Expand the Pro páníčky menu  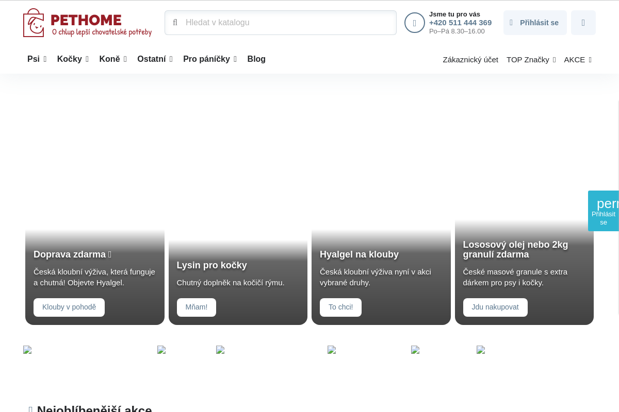pyautogui.click(x=210, y=59)
